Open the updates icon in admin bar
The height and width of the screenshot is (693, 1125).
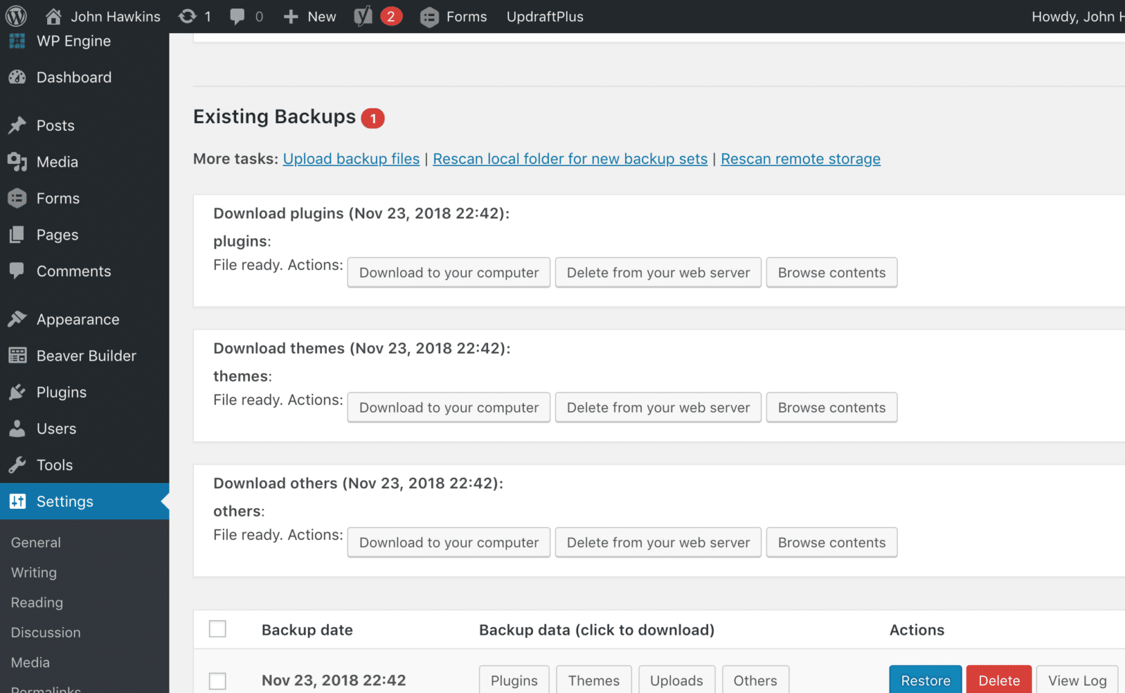(x=188, y=16)
